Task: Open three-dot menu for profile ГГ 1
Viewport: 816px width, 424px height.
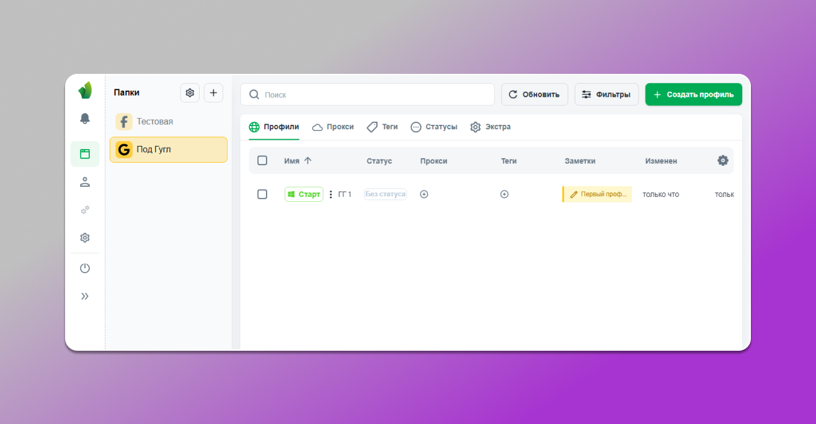Action: pos(330,194)
